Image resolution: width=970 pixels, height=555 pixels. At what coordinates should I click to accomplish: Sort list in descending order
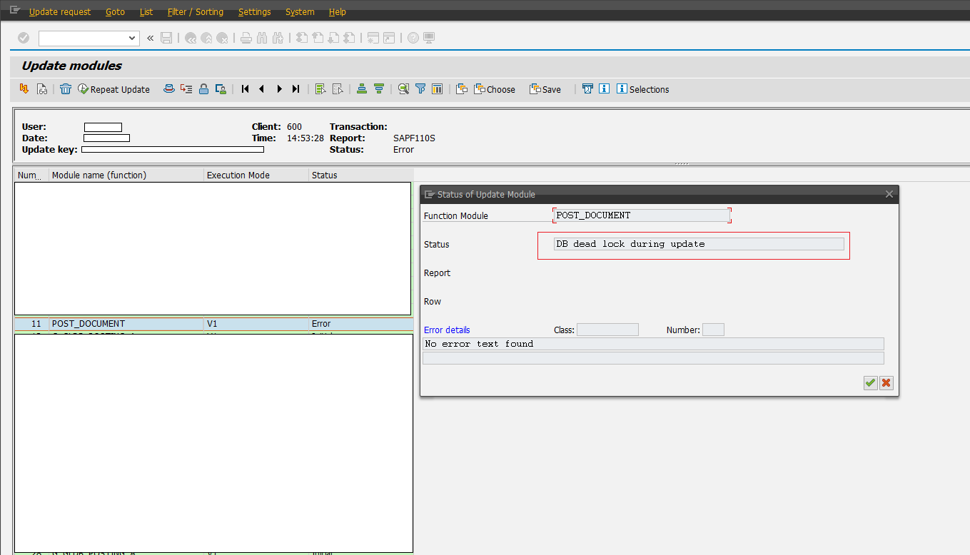tap(379, 89)
